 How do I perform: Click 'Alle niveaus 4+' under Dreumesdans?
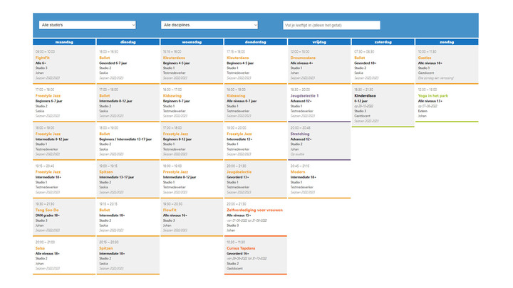pos(301,63)
